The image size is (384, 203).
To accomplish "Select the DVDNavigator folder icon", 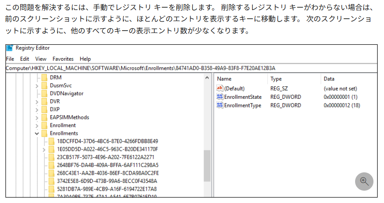I will coord(45,93).
